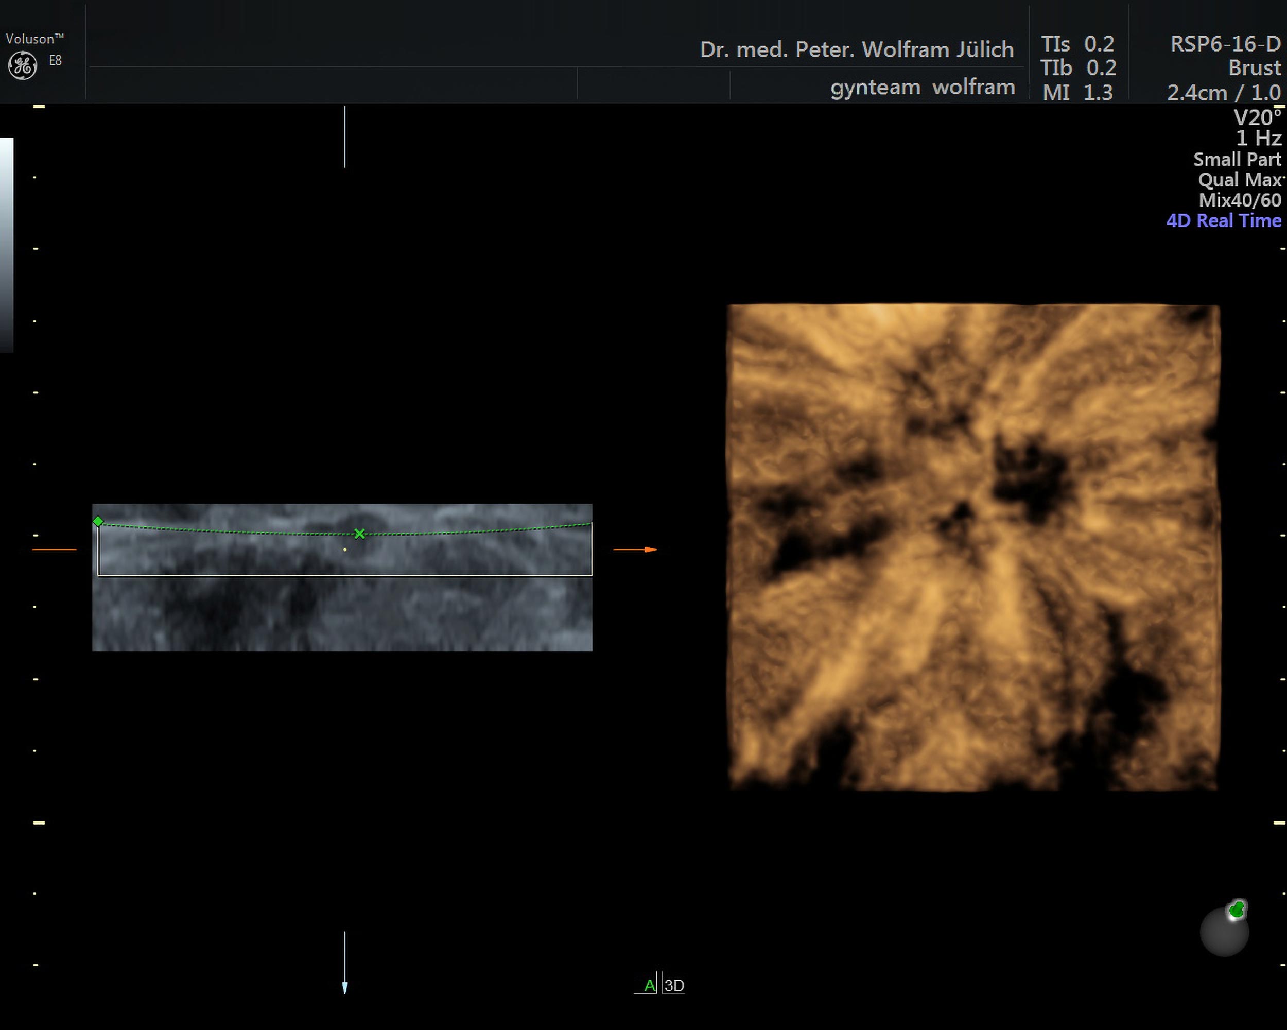The height and width of the screenshot is (1030, 1287).
Task: Click the green diamond render box marker
Action: [98, 521]
